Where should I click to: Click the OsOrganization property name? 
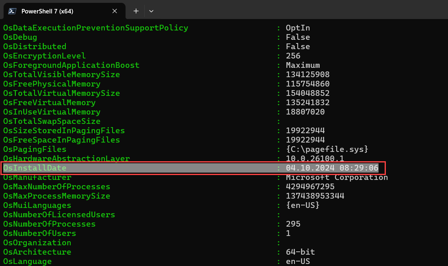tap(37, 243)
